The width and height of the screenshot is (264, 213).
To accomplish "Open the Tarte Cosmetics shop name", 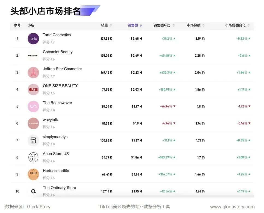I will coord(57,35).
